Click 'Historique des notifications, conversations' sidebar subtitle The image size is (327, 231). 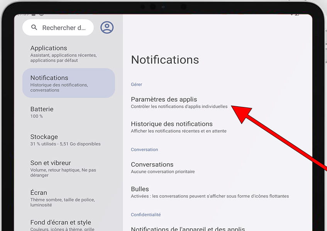59,87
